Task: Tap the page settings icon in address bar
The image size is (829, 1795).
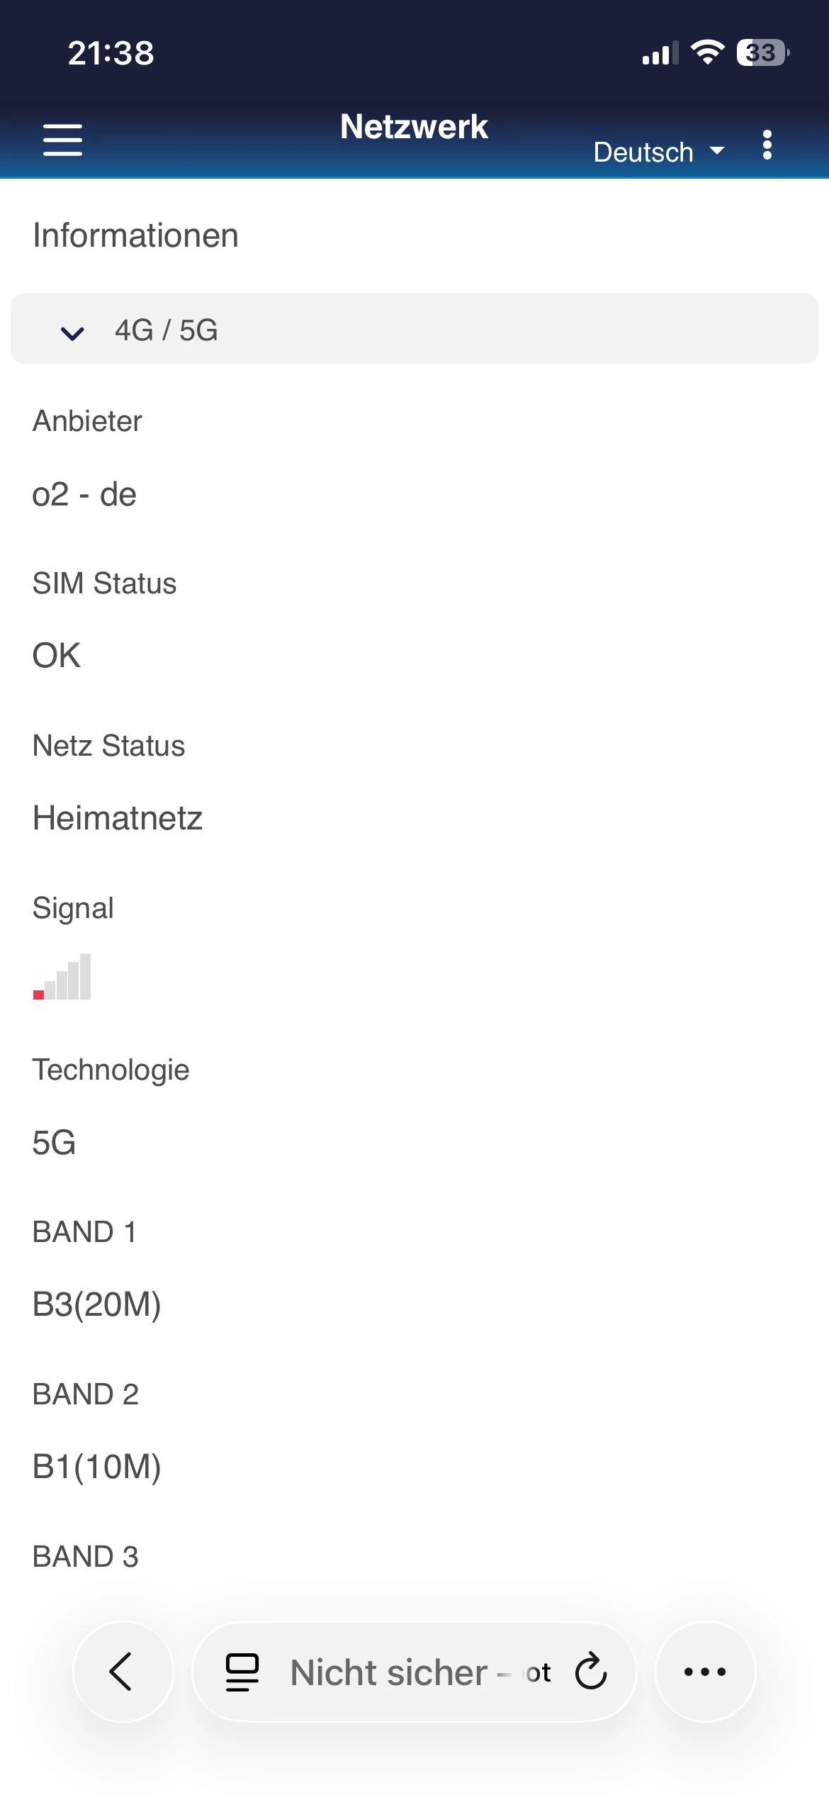Action: click(x=242, y=1672)
